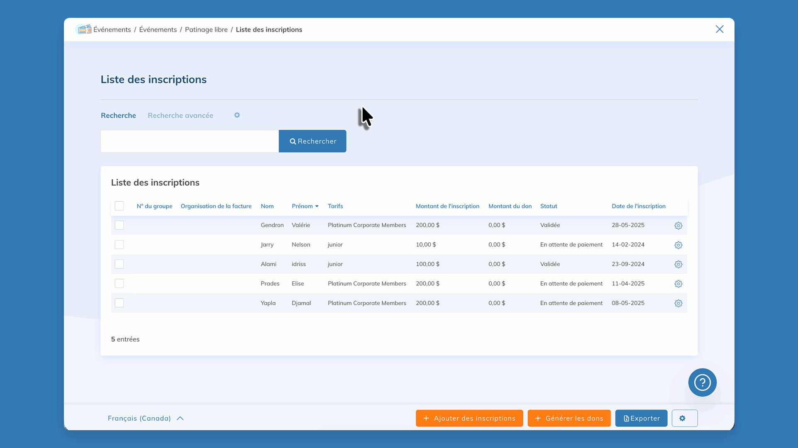Open gear menu for Gendron Valérie row
798x448 pixels.
[678, 226]
